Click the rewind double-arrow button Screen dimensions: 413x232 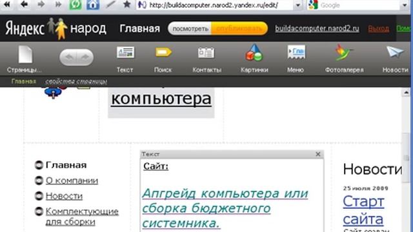(x=6, y=4)
